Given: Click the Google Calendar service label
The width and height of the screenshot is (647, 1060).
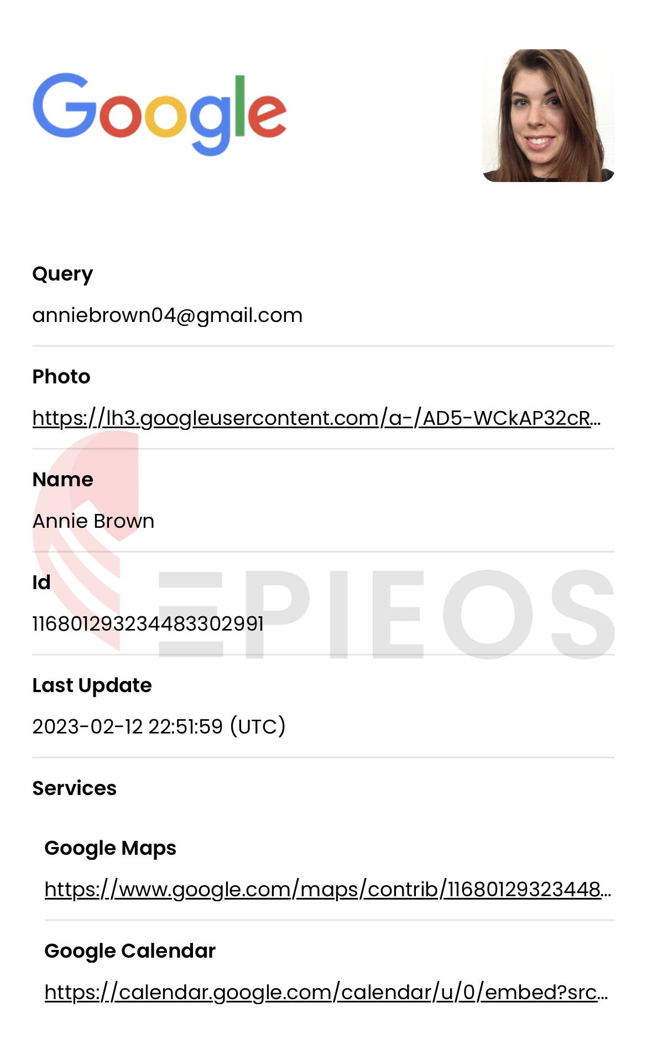Looking at the screenshot, I should (130, 951).
